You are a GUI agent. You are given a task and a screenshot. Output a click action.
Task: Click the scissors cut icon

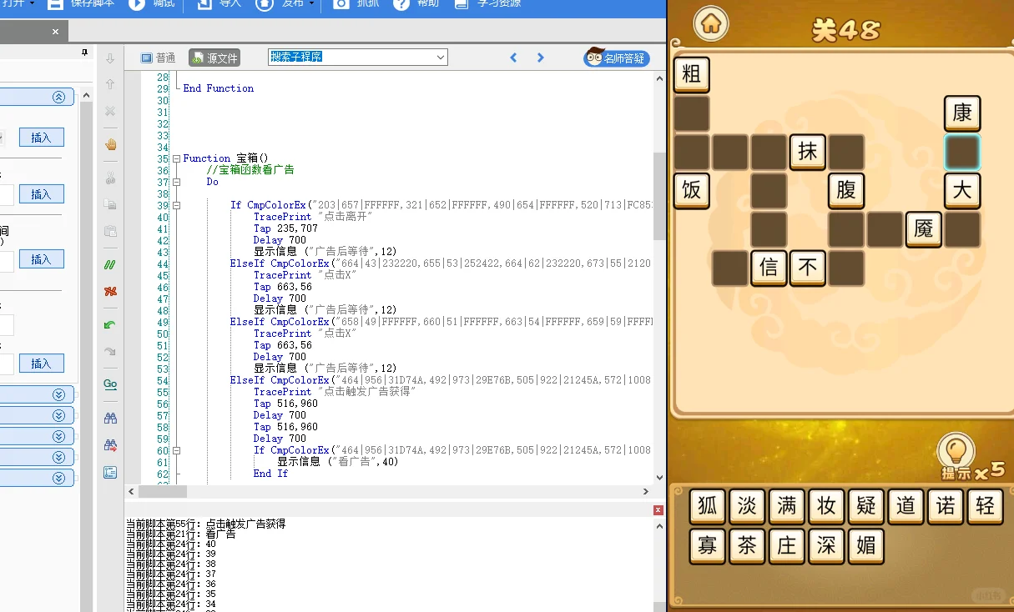click(x=110, y=178)
